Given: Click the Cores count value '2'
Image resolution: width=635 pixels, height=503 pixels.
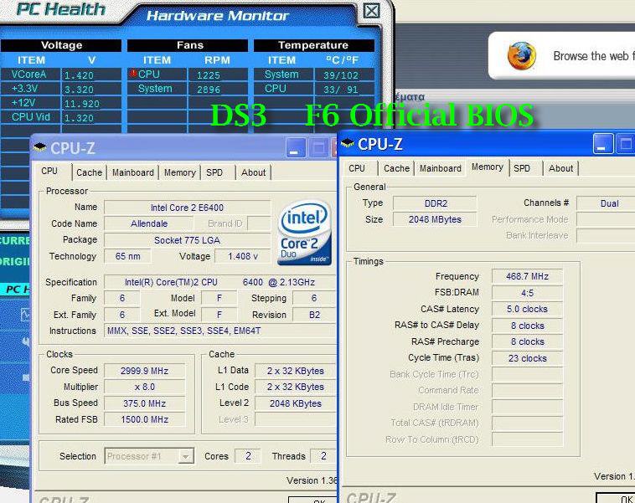Looking at the screenshot, I should pyautogui.click(x=248, y=456).
